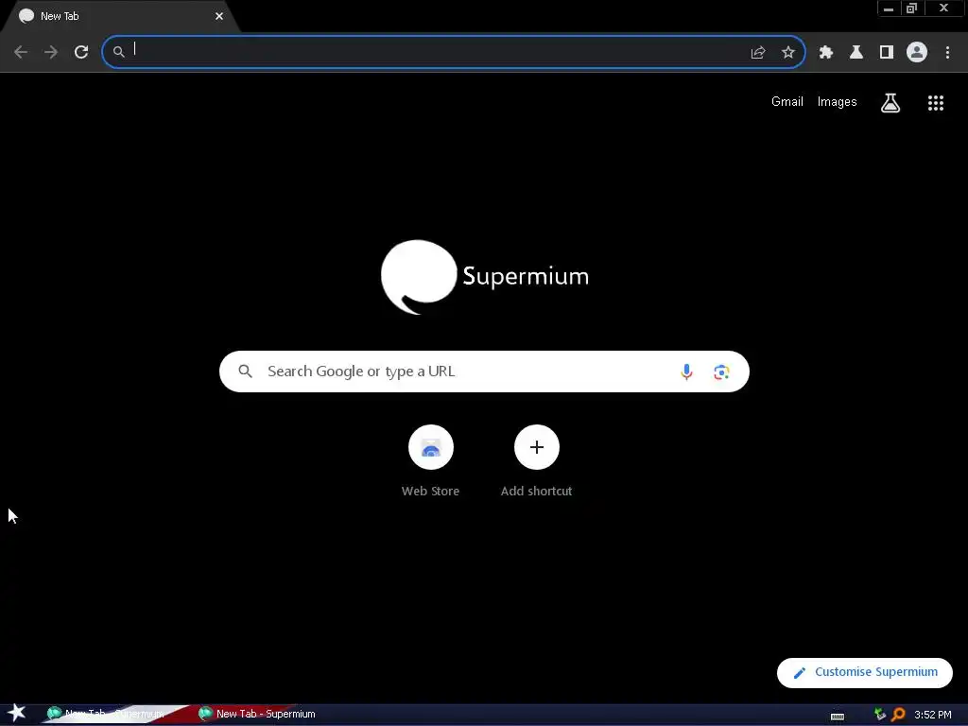Click the 3:52 PM clock

click(933, 715)
